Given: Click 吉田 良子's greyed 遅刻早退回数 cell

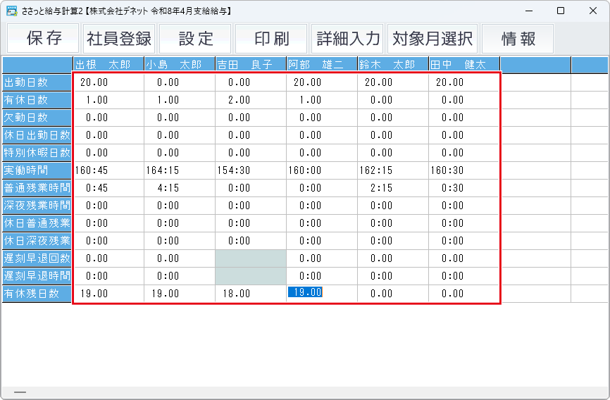Looking at the screenshot, I should coord(250,258).
